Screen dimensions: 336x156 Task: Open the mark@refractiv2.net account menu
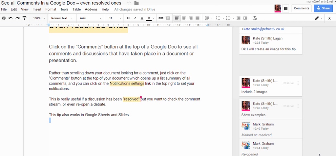(x=321, y=2)
